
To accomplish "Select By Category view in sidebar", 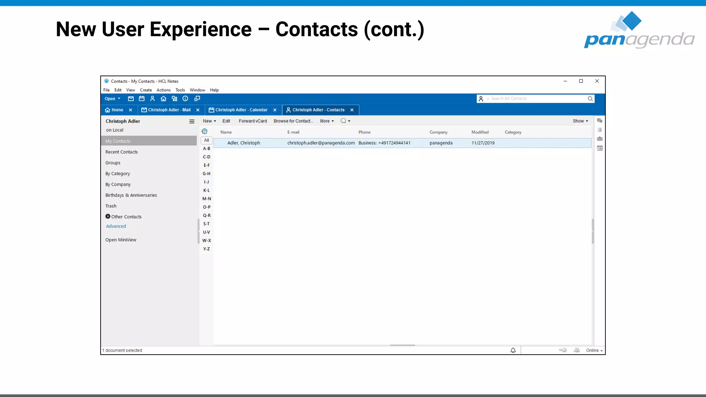I will [x=118, y=174].
